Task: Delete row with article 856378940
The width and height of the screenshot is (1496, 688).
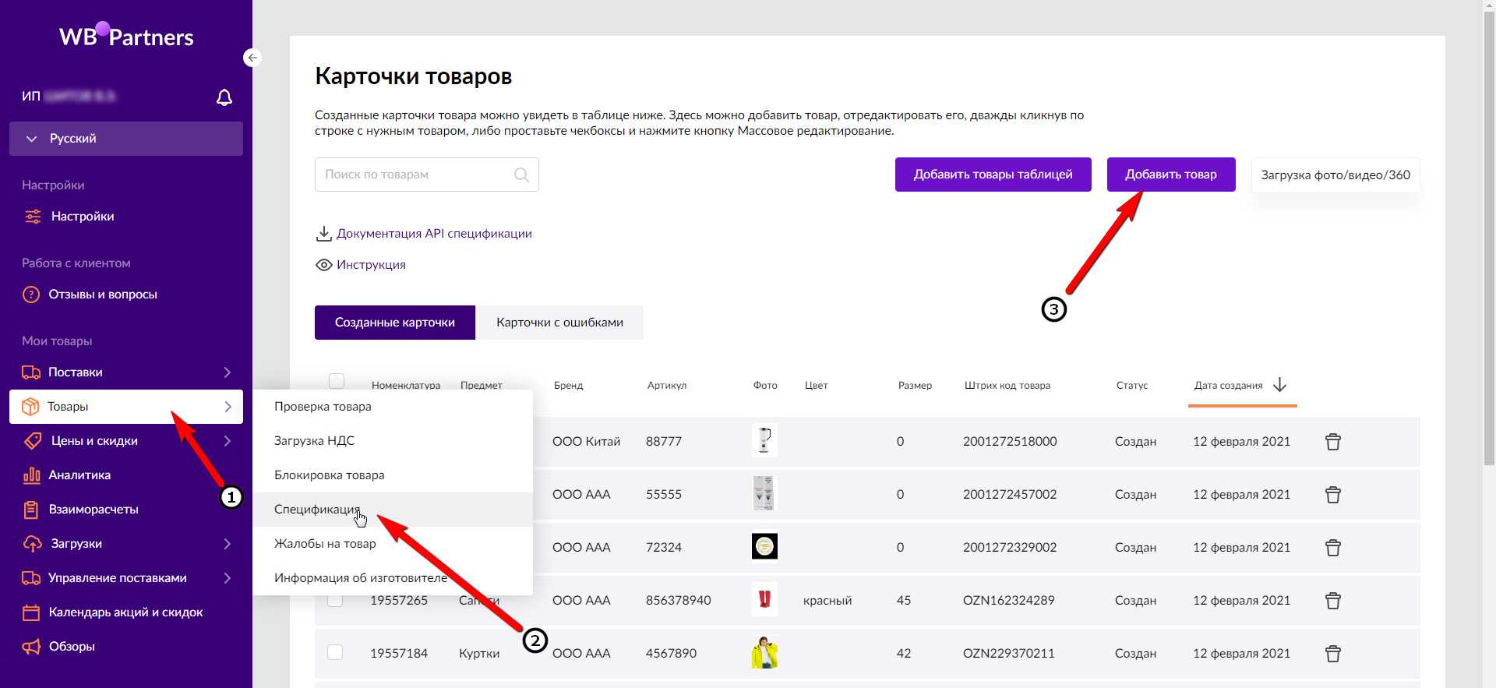Action: pyautogui.click(x=1333, y=601)
